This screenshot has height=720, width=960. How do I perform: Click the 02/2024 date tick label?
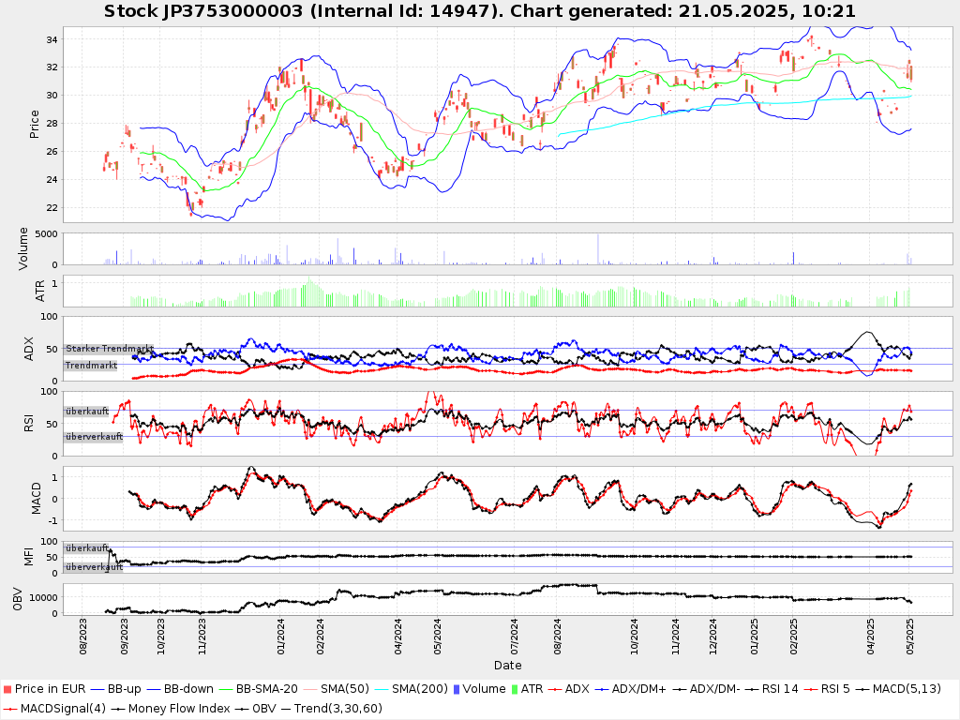[x=320, y=637]
